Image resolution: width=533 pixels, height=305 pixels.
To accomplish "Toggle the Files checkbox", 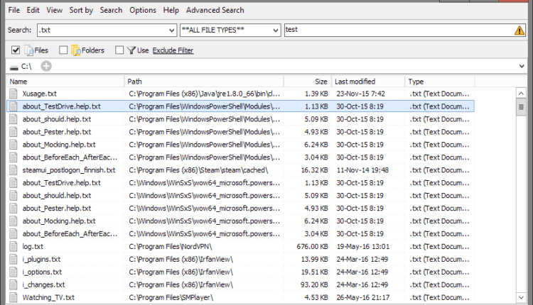I will 16,50.
